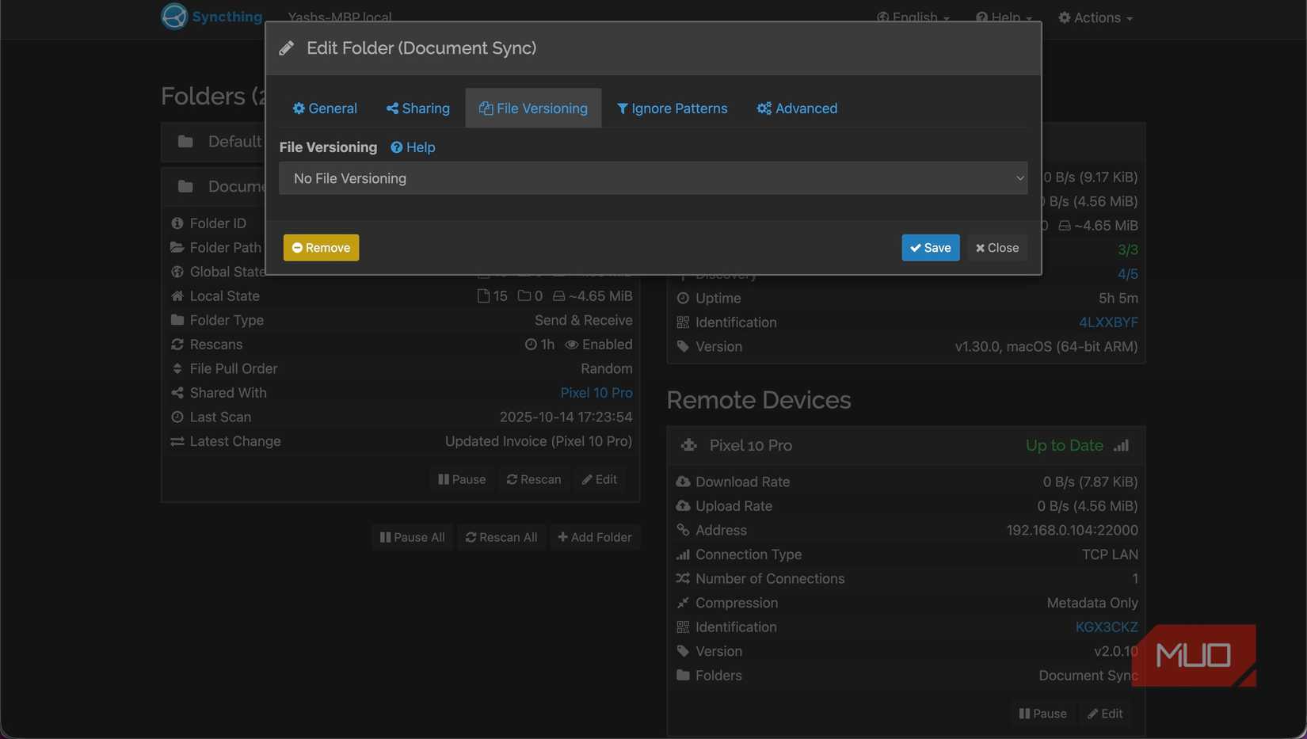Viewport: 1307px width, 739px height.
Task: Open the Actions menu
Action: pyautogui.click(x=1096, y=17)
